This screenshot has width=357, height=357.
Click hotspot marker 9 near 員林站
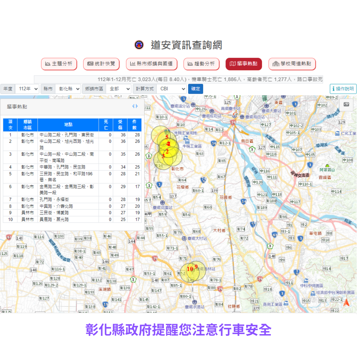(196, 267)
